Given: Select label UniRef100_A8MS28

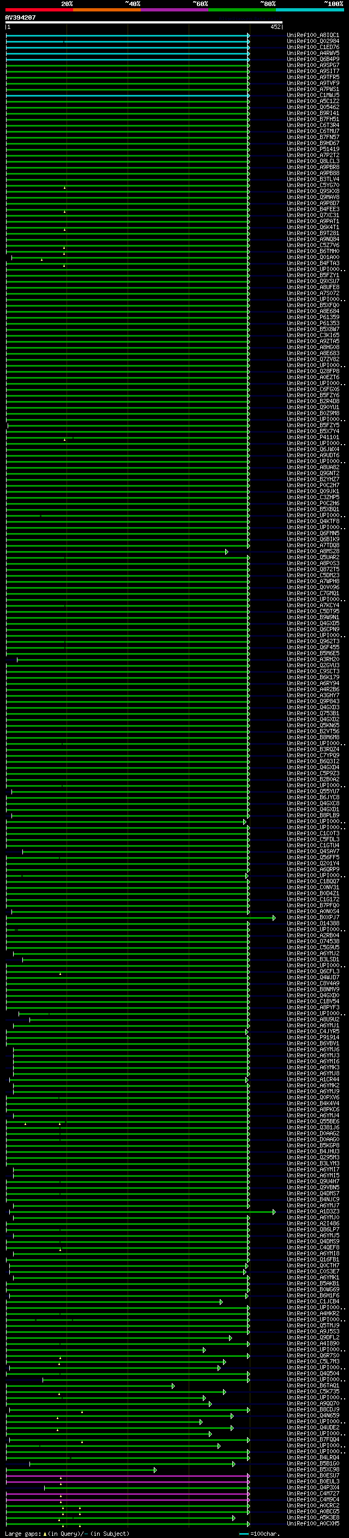Looking at the screenshot, I should (313, 552).
